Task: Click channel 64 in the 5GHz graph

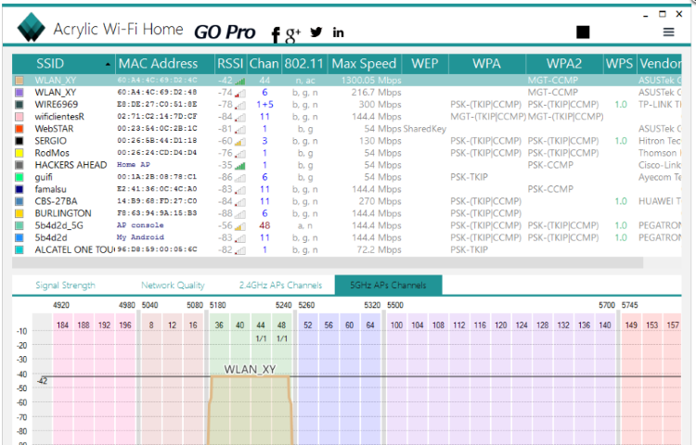Action: (x=370, y=324)
